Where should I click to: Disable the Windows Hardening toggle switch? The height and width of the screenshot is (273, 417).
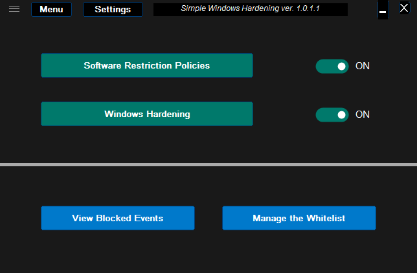click(x=332, y=115)
